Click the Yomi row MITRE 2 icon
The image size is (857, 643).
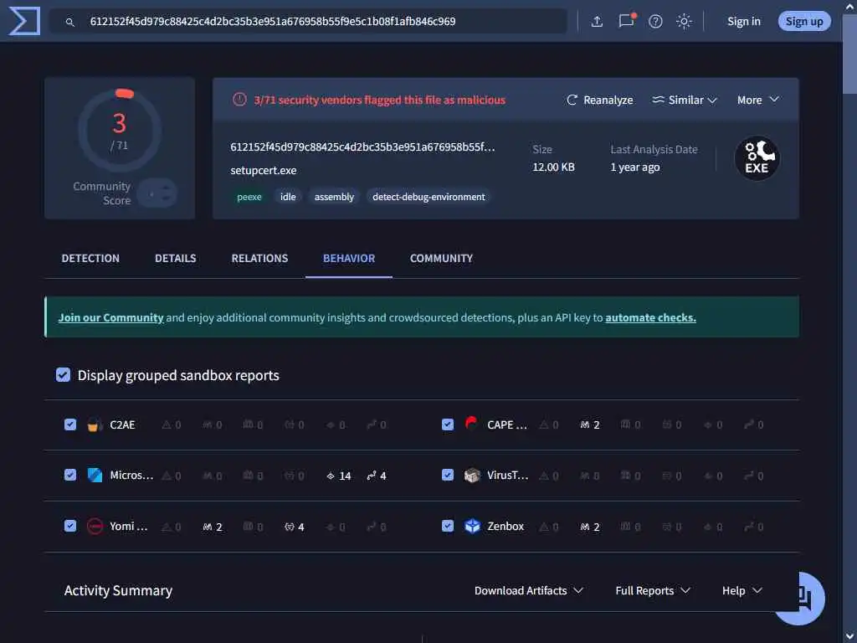click(208, 527)
